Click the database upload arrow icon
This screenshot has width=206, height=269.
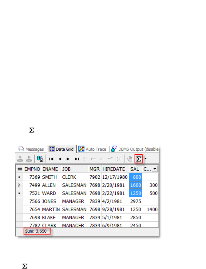(29, 159)
